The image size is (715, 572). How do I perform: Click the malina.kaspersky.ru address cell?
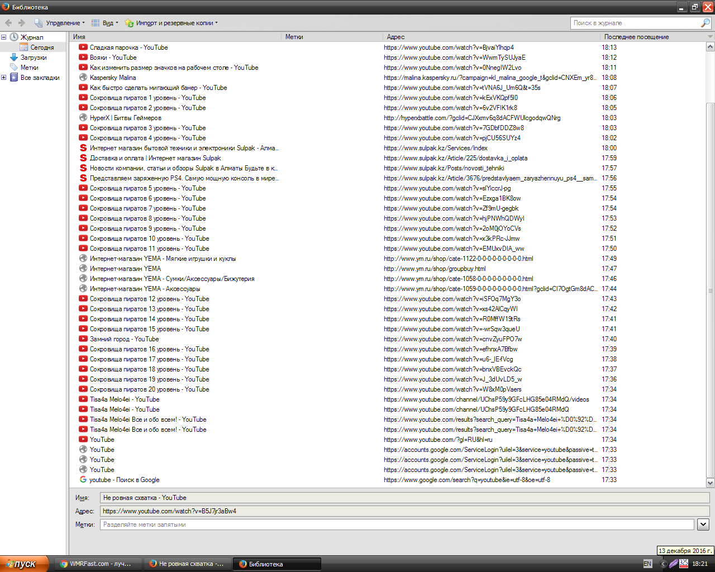(x=490, y=78)
